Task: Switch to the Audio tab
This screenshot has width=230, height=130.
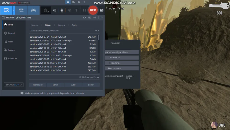Action: tap(74, 25)
